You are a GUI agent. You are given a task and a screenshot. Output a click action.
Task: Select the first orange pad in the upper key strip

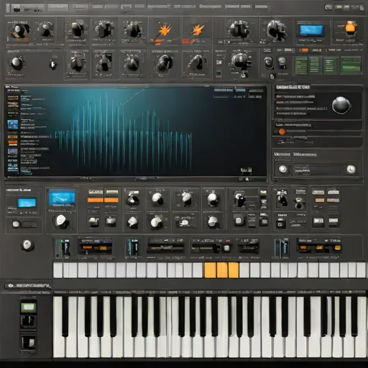tap(211, 270)
